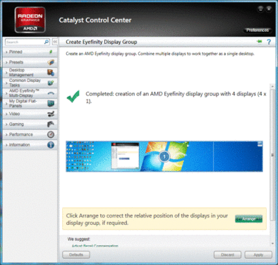This screenshot has width=278, height=265.
Task: Expand the Video section
Action: coord(30,114)
